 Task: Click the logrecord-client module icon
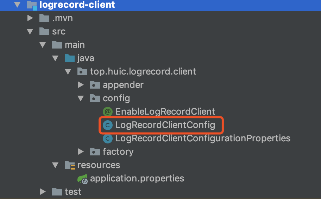coord(32,5)
